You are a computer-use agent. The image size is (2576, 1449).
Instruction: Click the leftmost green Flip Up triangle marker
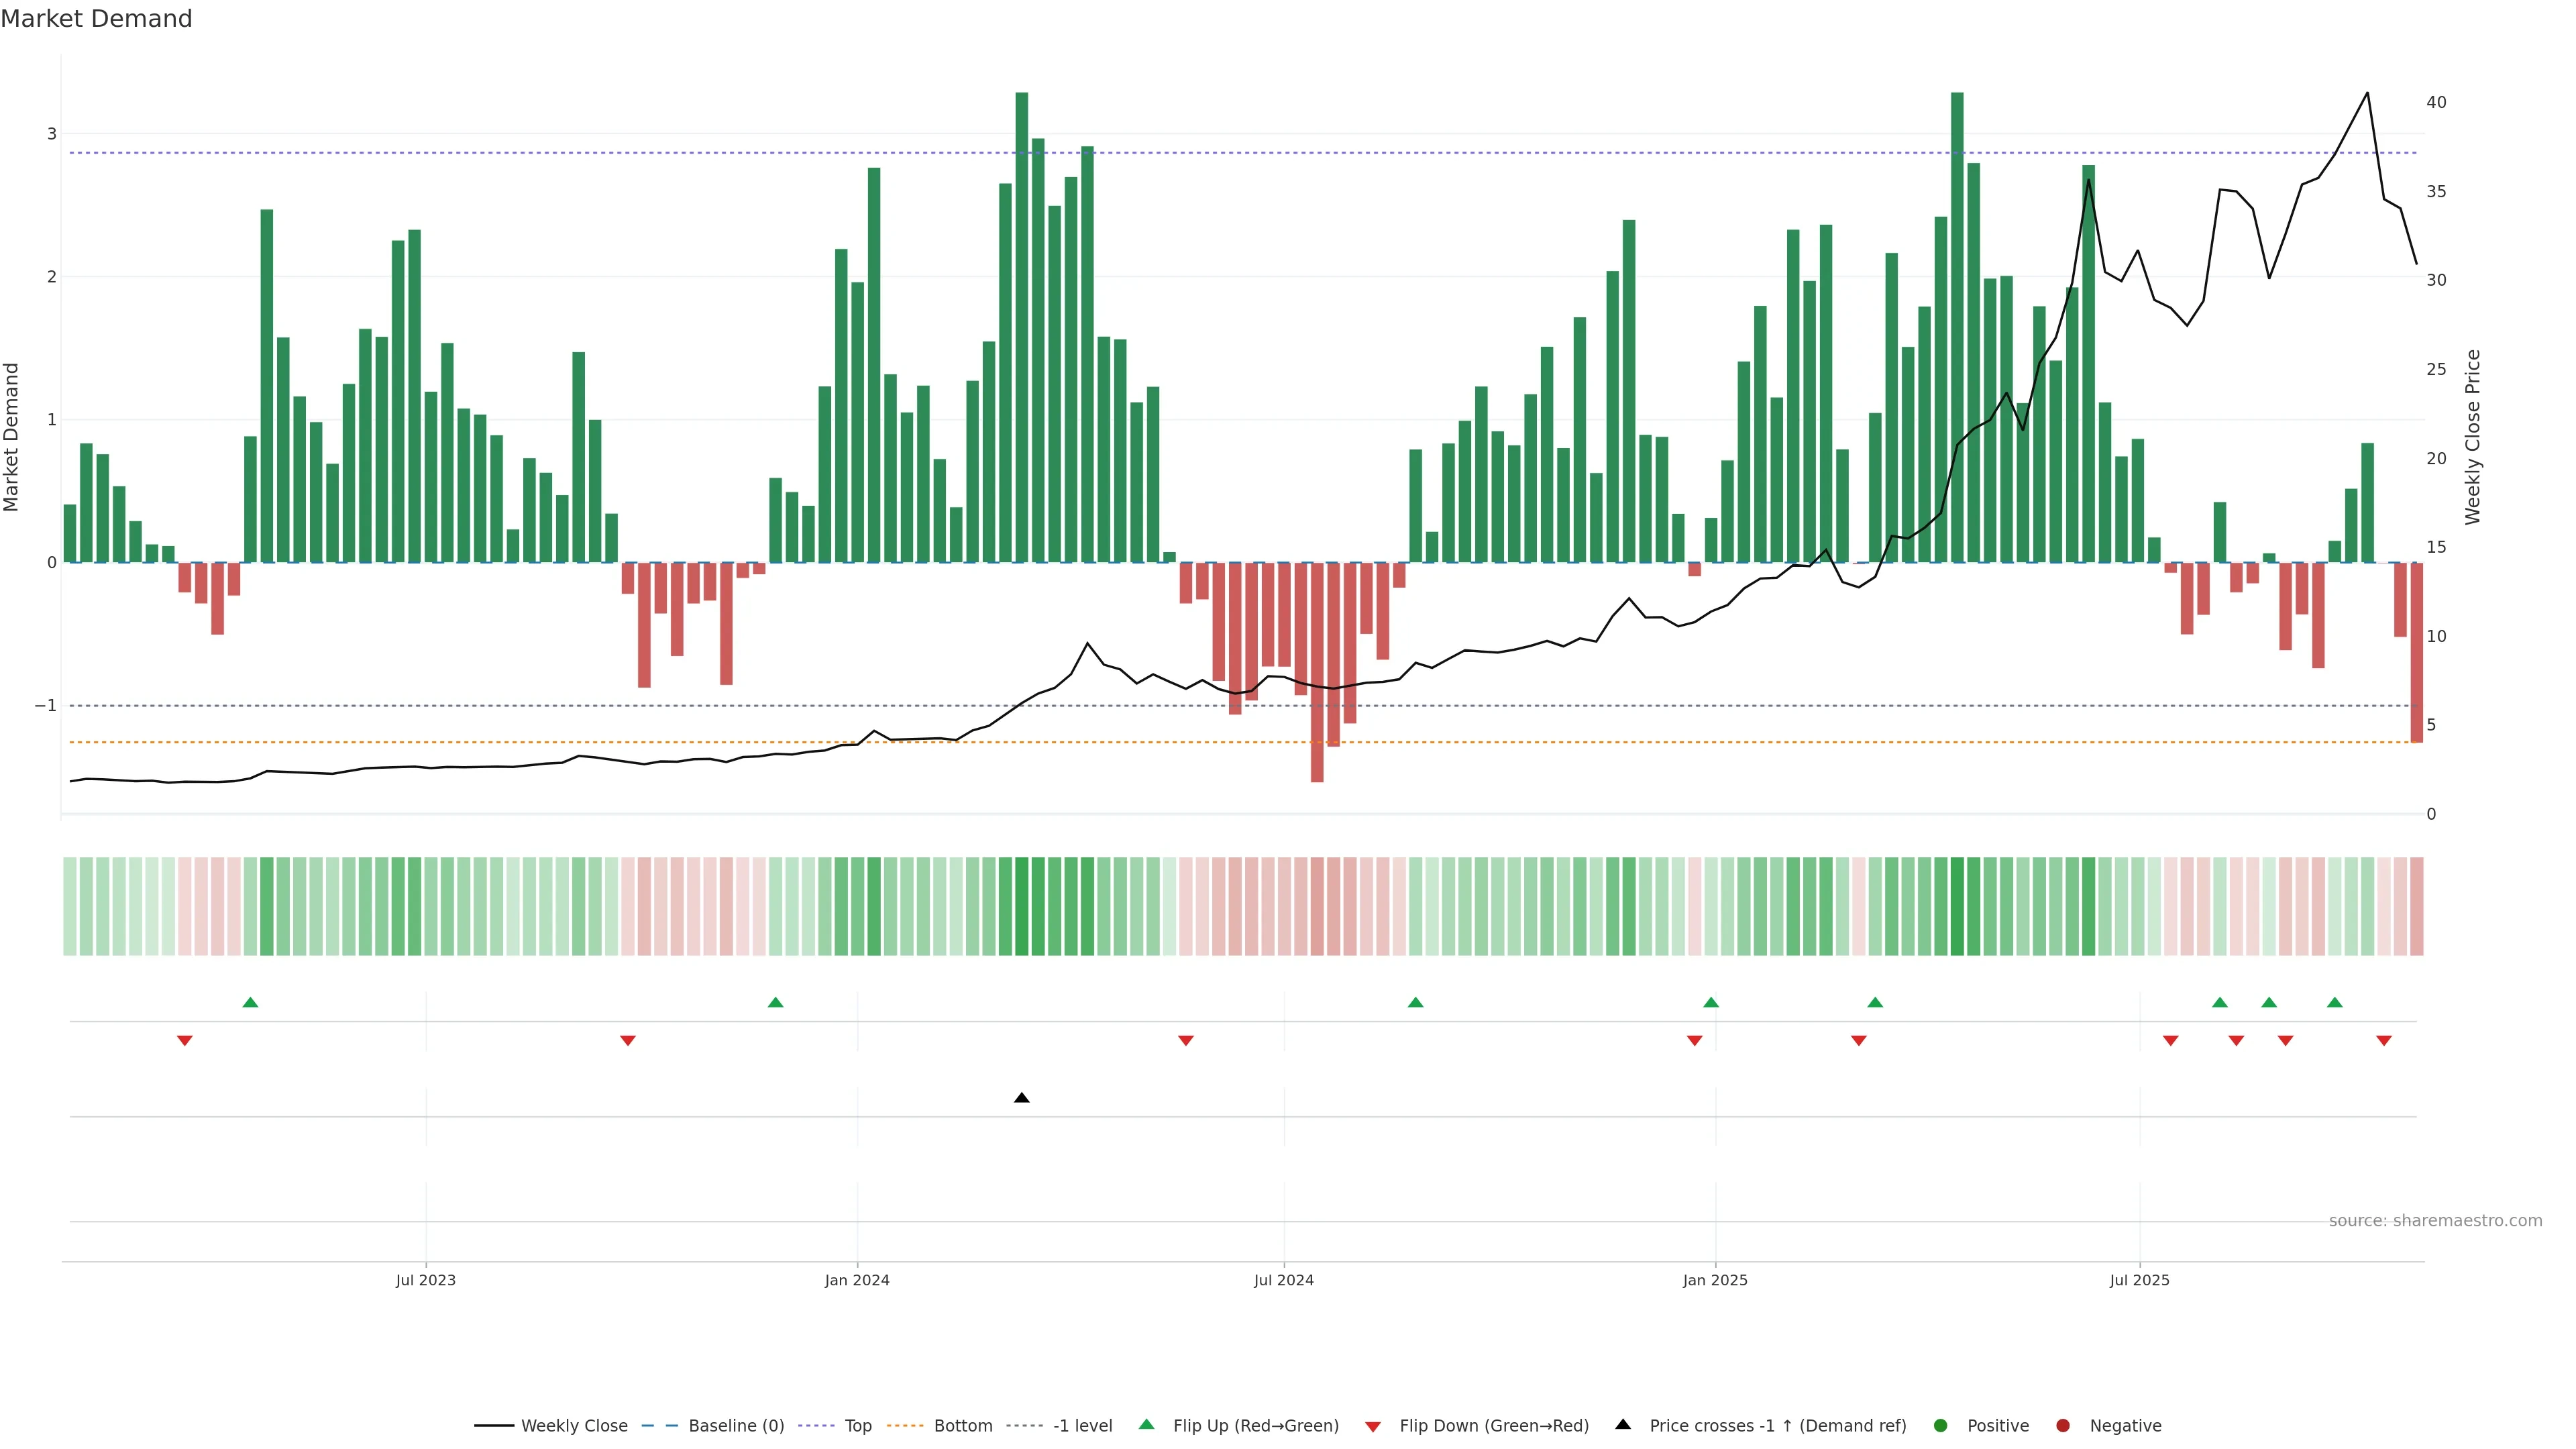tap(250, 1002)
